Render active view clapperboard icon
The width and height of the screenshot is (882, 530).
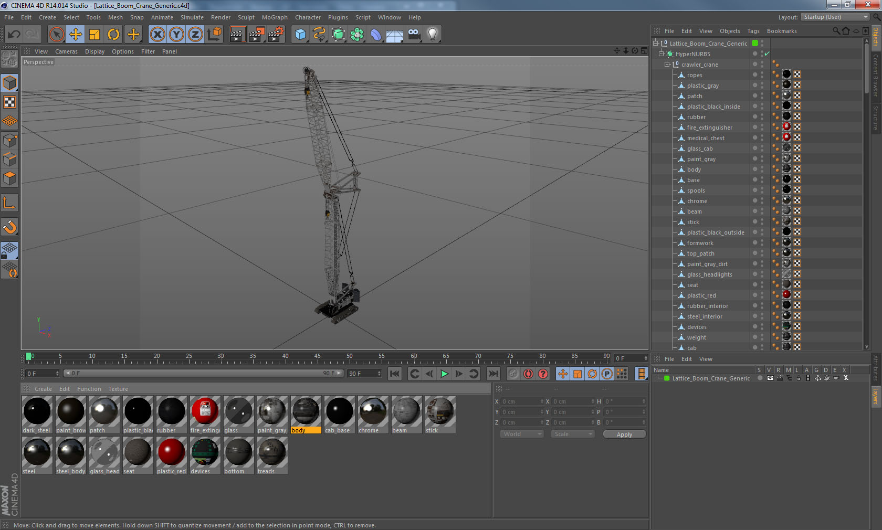(x=237, y=35)
